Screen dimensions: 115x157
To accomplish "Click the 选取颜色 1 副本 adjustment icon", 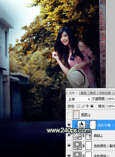I will pyautogui.click(x=77, y=146).
